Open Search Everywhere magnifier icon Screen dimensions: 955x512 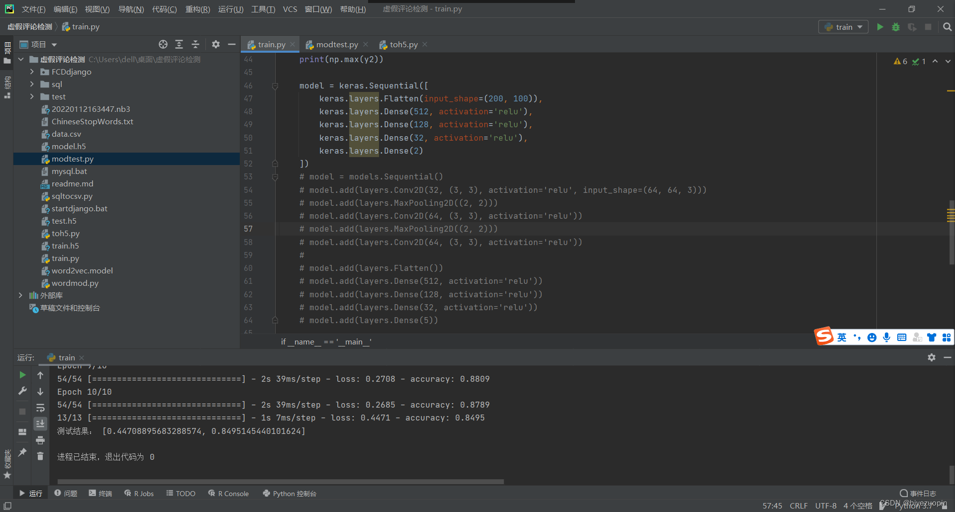tap(948, 27)
